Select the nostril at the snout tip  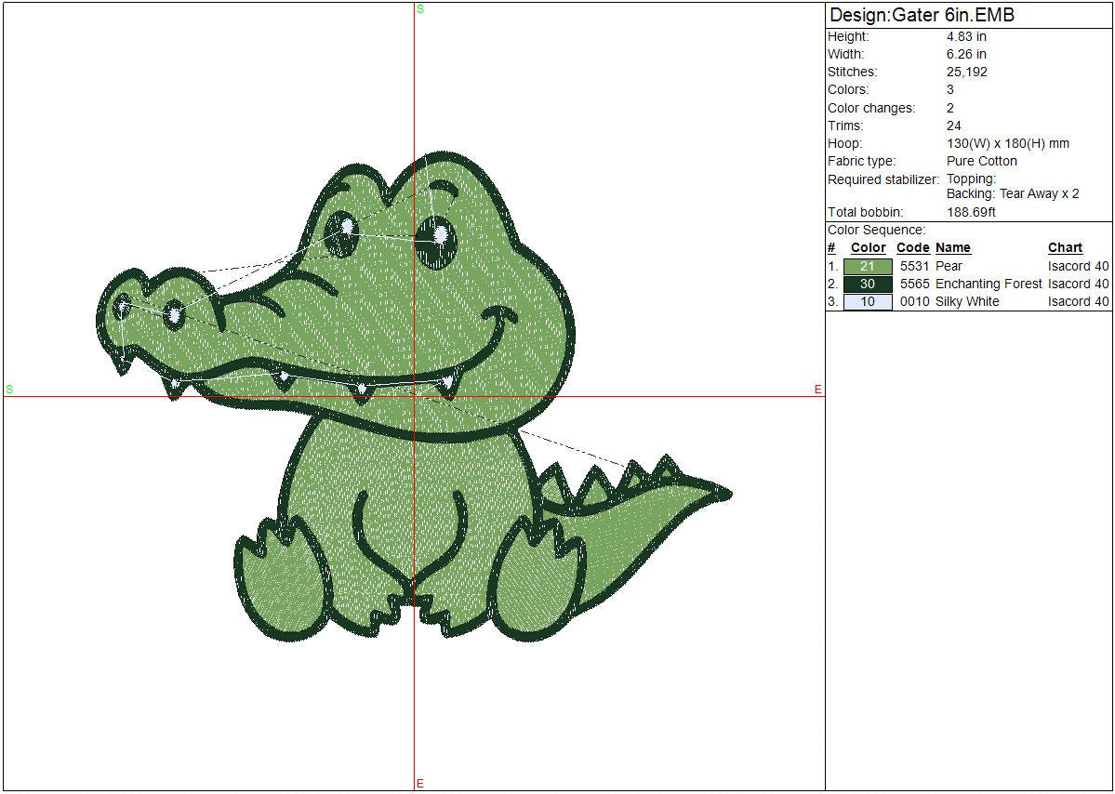pos(122,306)
